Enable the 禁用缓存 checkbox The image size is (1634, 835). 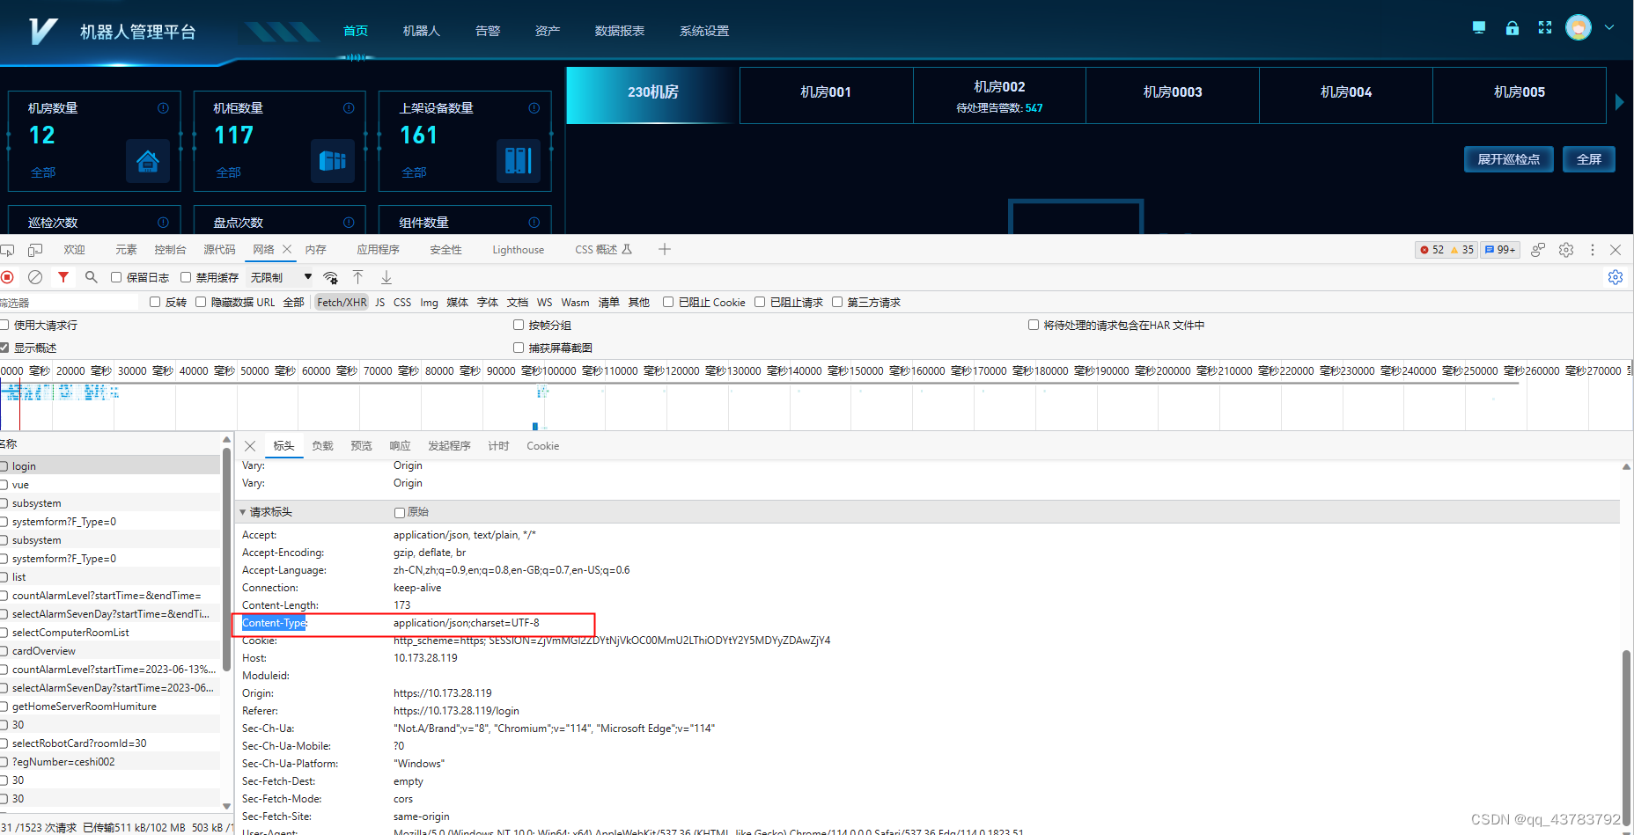point(186,277)
